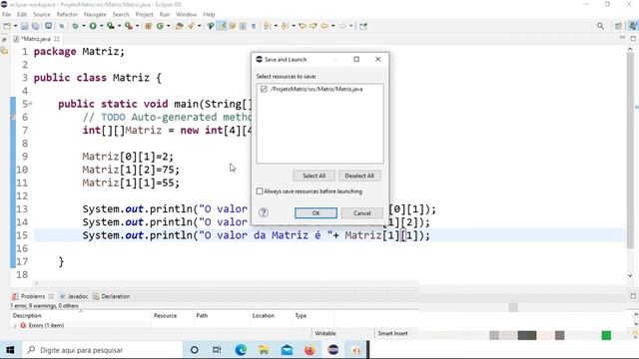The image size is (639, 359).
Task: Enable Always save resources before launching
Action: [x=260, y=190]
